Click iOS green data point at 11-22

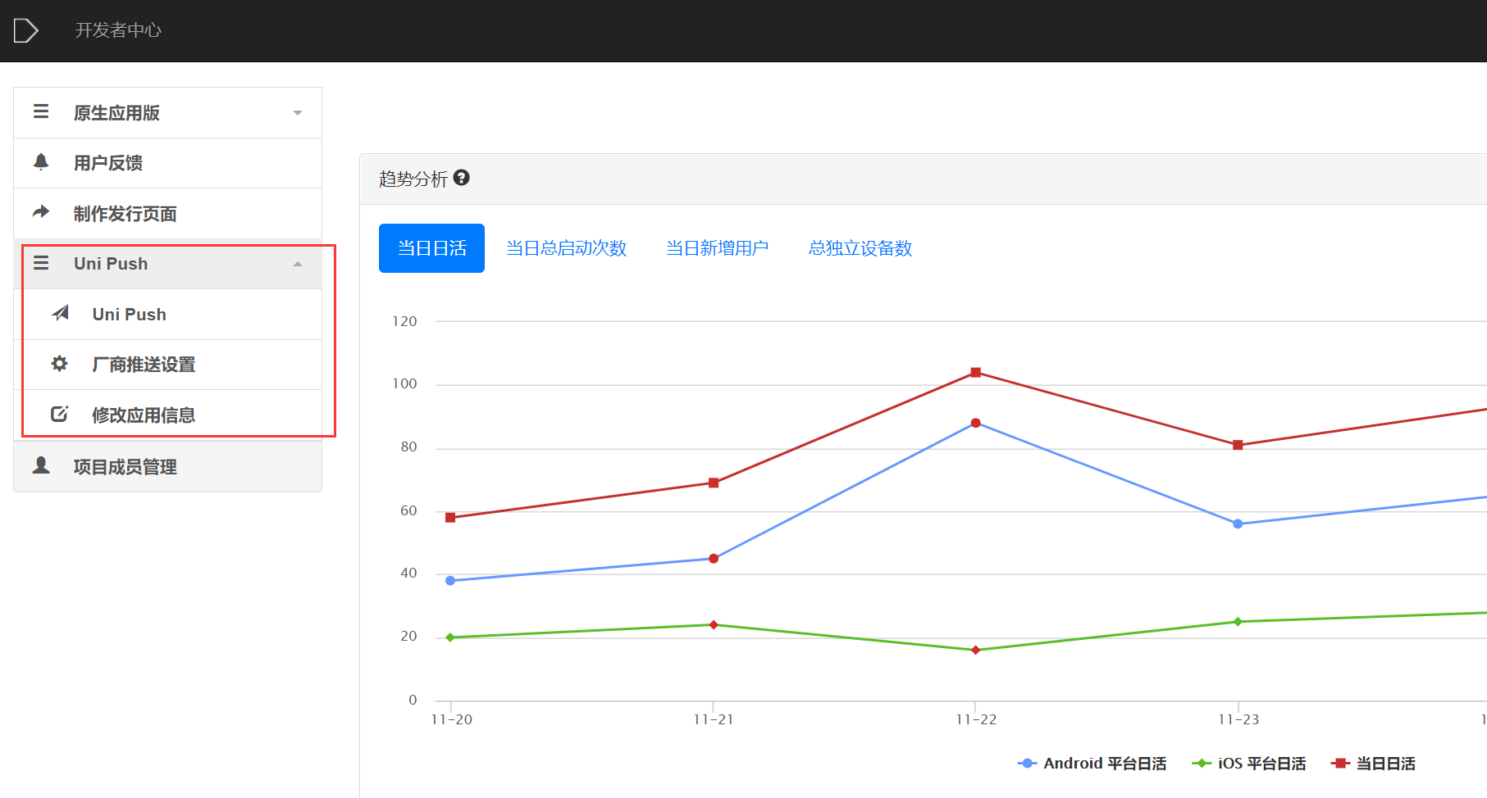coord(975,651)
